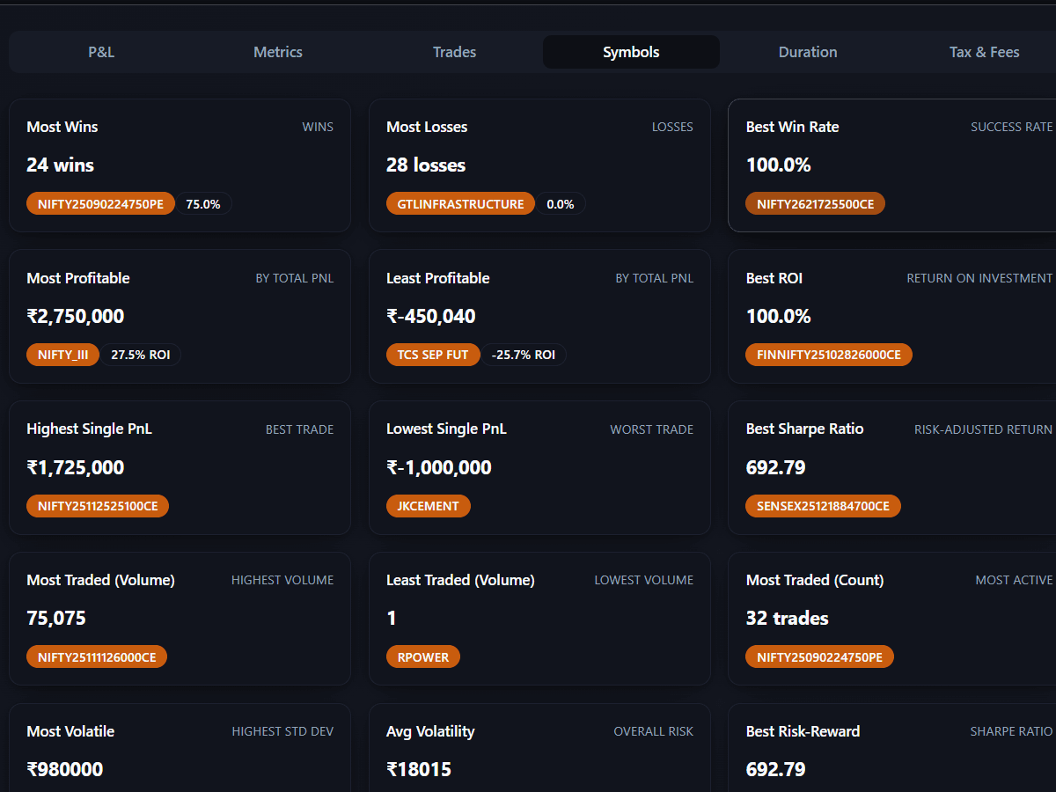Viewport: 1056px width, 792px height.
Task: Open the NIFTY_III symbol in Most Profitable
Action: (62, 355)
